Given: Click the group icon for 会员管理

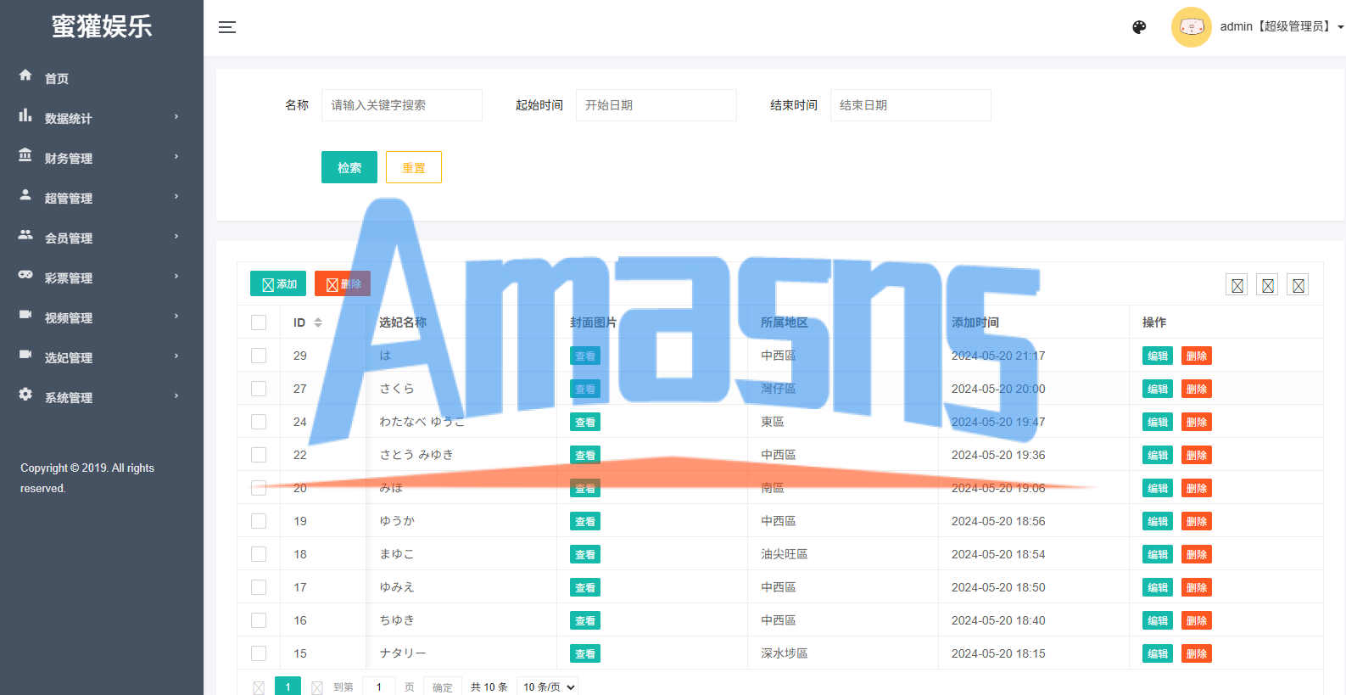Looking at the screenshot, I should tap(25, 235).
